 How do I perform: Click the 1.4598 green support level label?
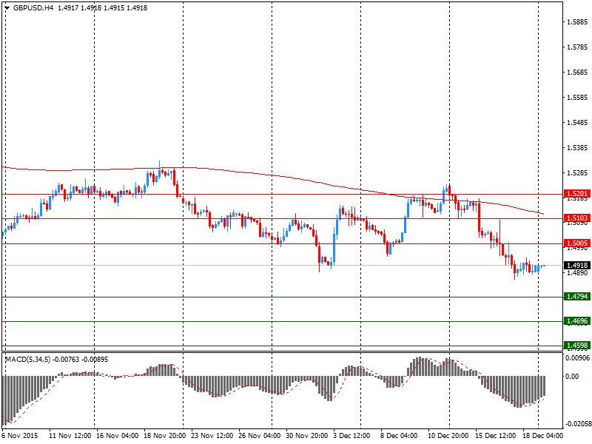pyautogui.click(x=577, y=345)
